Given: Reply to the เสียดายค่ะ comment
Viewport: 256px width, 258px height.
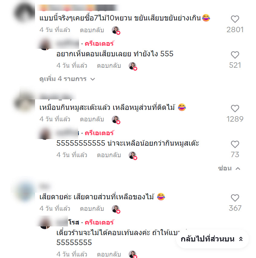Looking at the screenshot, I should coord(92,209).
